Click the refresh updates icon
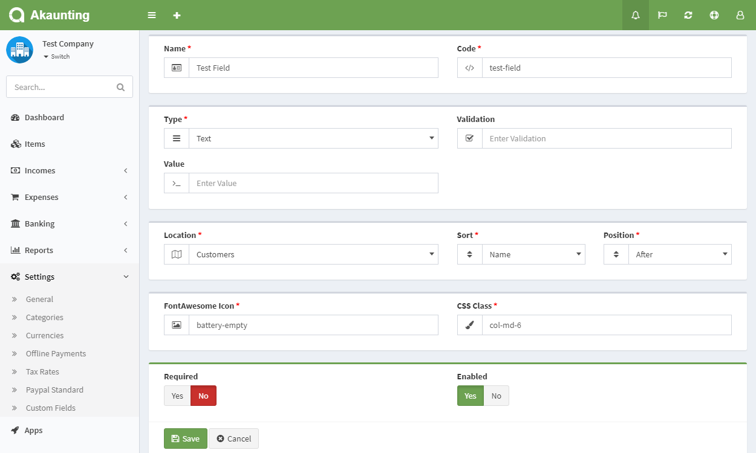 click(688, 15)
